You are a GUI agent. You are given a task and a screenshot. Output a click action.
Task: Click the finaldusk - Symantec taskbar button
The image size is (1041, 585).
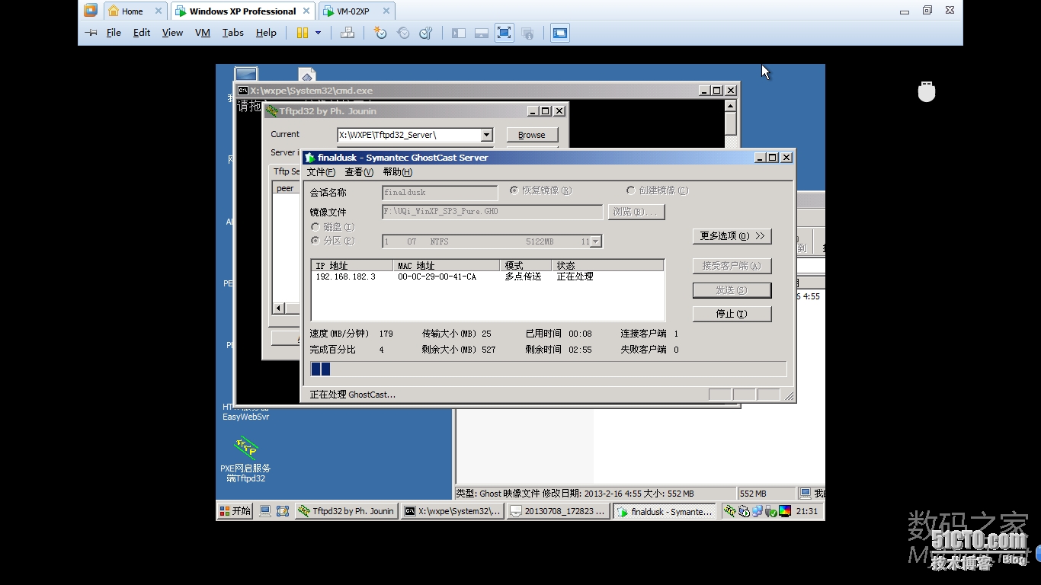click(665, 511)
